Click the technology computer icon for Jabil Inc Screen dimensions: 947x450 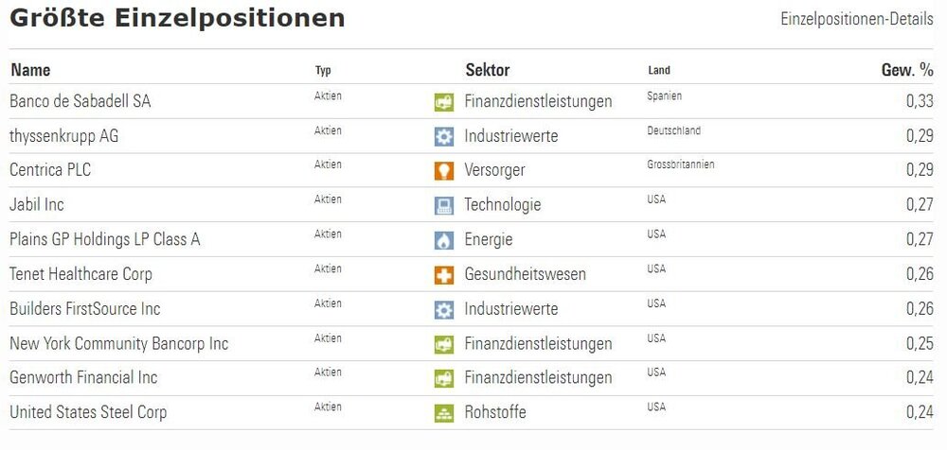[x=443, y=205]
